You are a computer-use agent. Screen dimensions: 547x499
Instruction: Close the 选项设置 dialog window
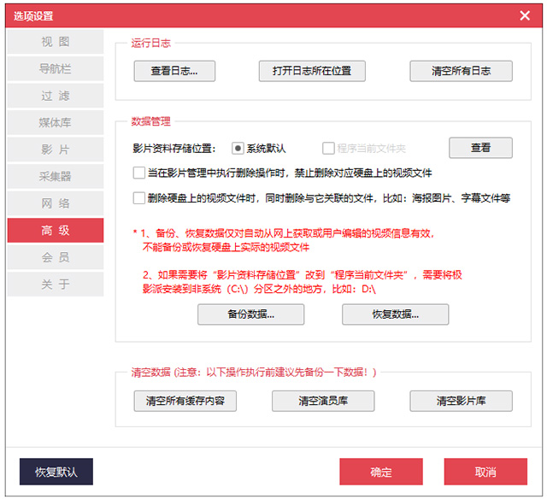(525, 15)
